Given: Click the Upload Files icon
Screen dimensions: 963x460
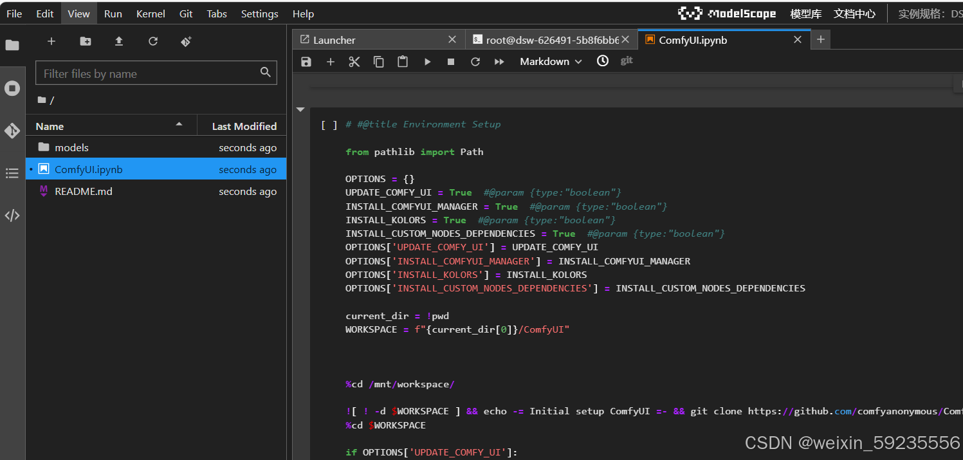Looking at the screenshot, I should pyautogui.click(x=119, y=41).
